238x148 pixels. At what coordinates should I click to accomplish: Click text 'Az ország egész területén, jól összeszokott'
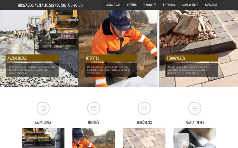(x=32, y=67)
